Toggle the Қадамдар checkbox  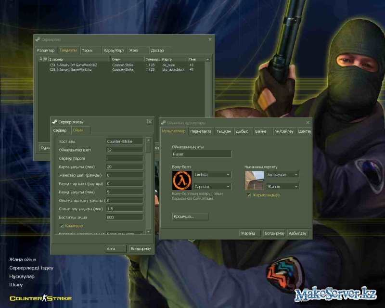pos(62,226)
